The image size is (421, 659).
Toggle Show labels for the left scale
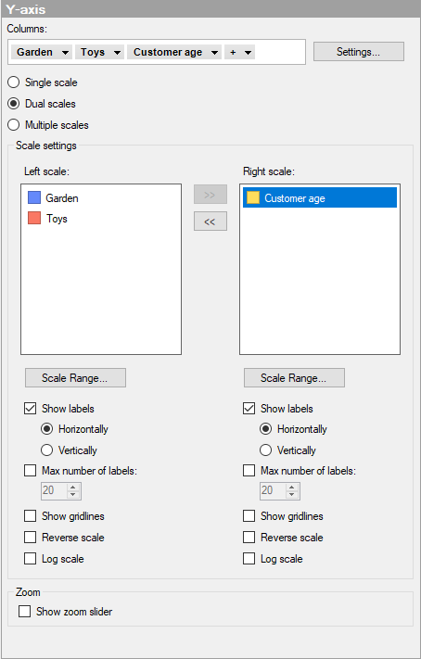[31, 409]
